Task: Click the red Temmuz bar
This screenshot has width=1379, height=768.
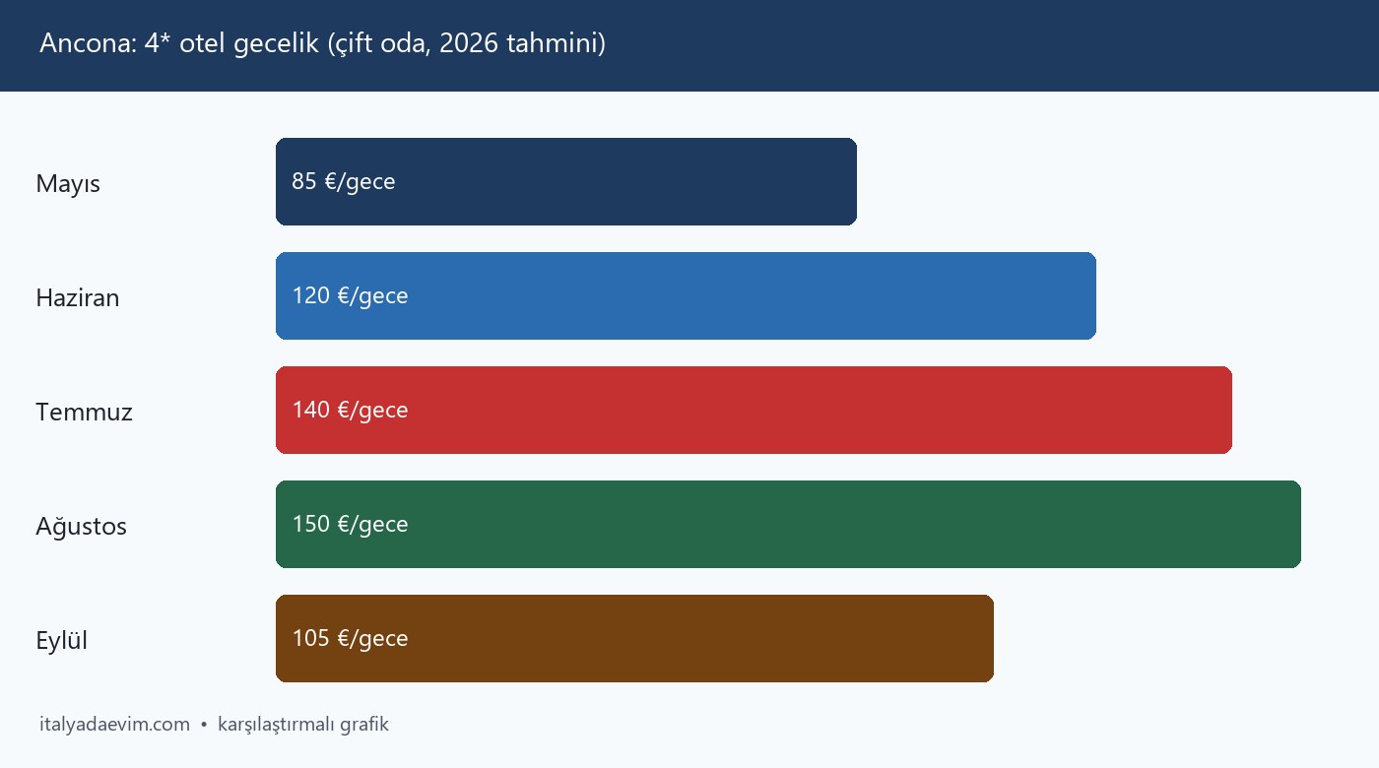Action: tap(754, 410)
